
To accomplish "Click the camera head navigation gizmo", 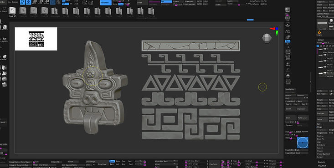I will pyautogui.click(x=266, y=39).
